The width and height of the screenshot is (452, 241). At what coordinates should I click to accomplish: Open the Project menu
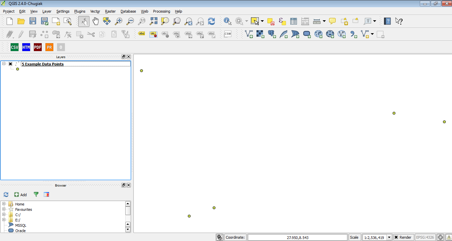click(9, 11)
